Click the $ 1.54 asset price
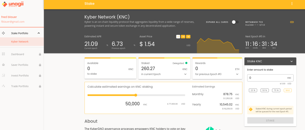305x130 pixels. [147, 44]
